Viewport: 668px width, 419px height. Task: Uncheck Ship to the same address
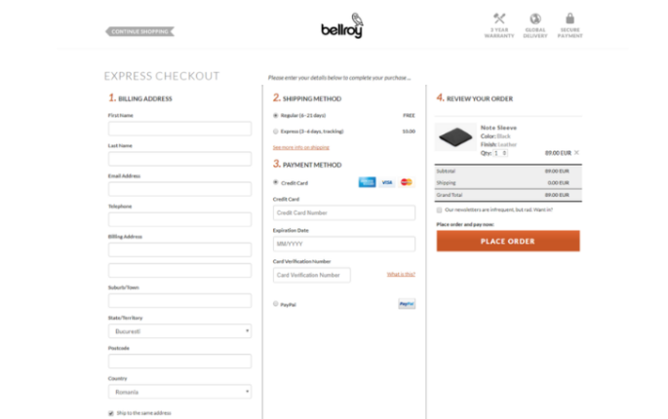click(111, 413)
